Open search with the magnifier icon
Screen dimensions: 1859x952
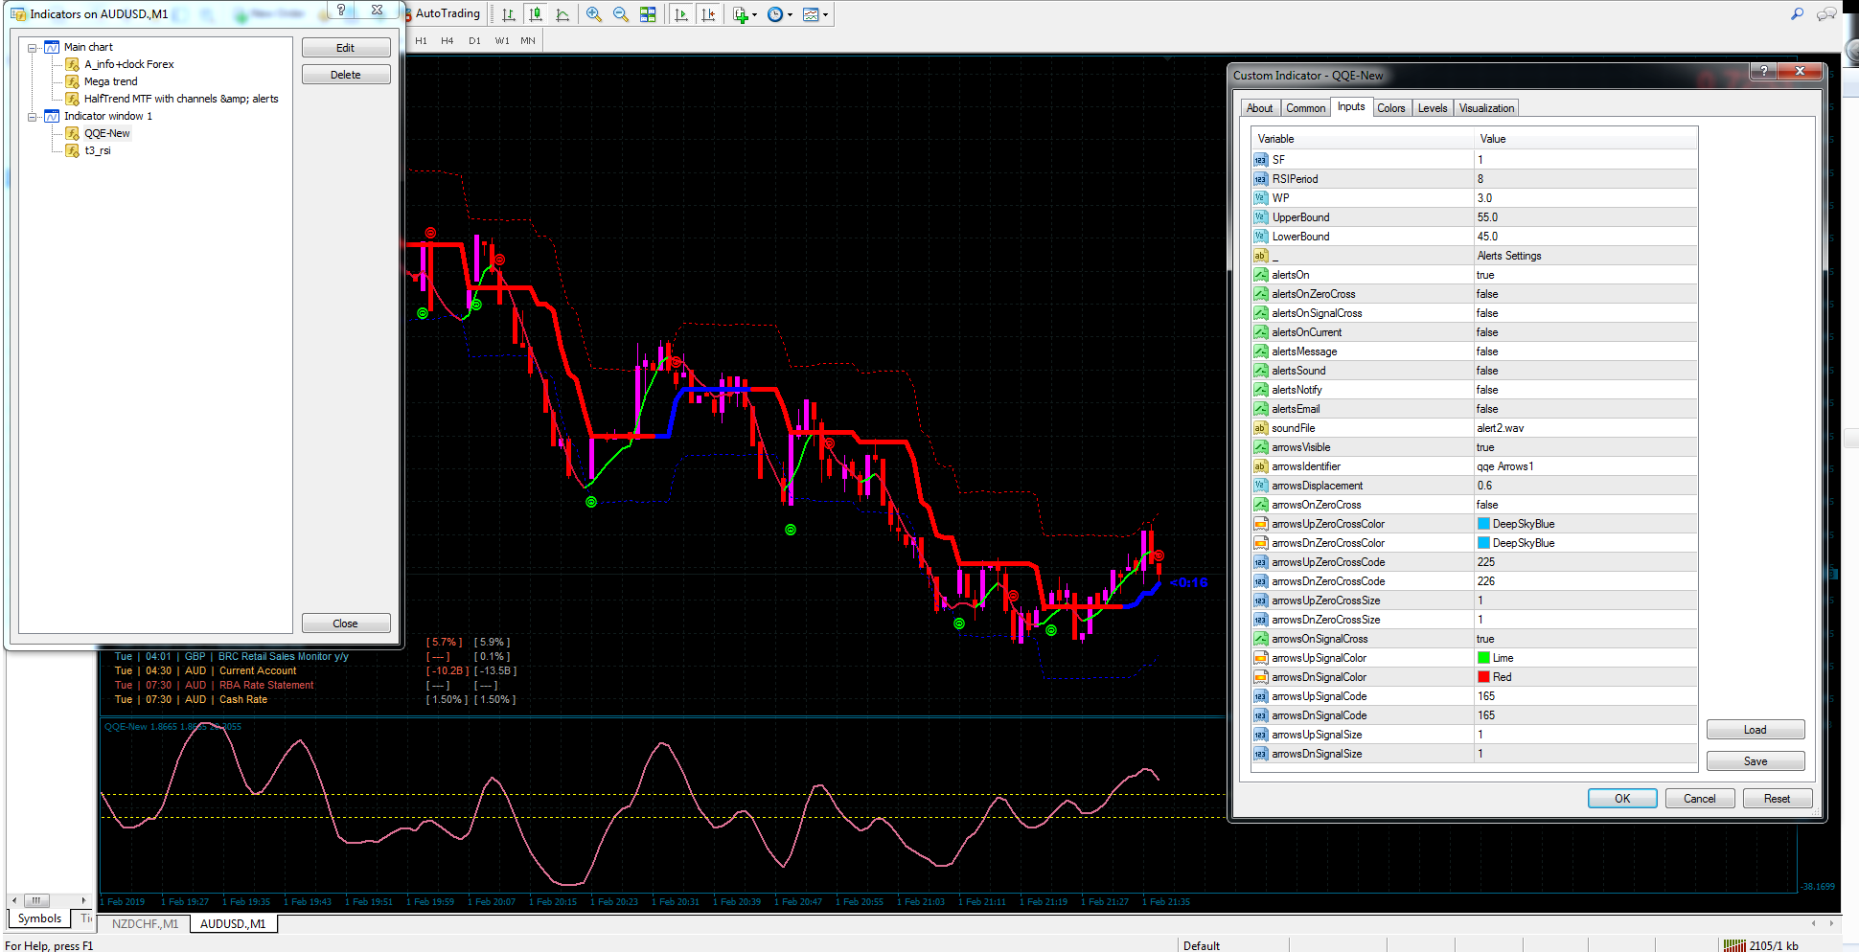(1797, 13)
